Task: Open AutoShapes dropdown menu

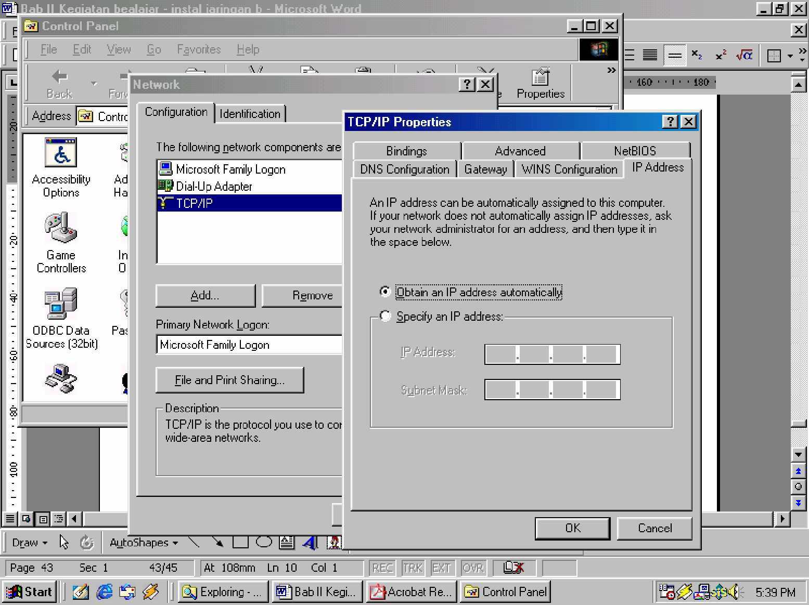Action: 143,543
